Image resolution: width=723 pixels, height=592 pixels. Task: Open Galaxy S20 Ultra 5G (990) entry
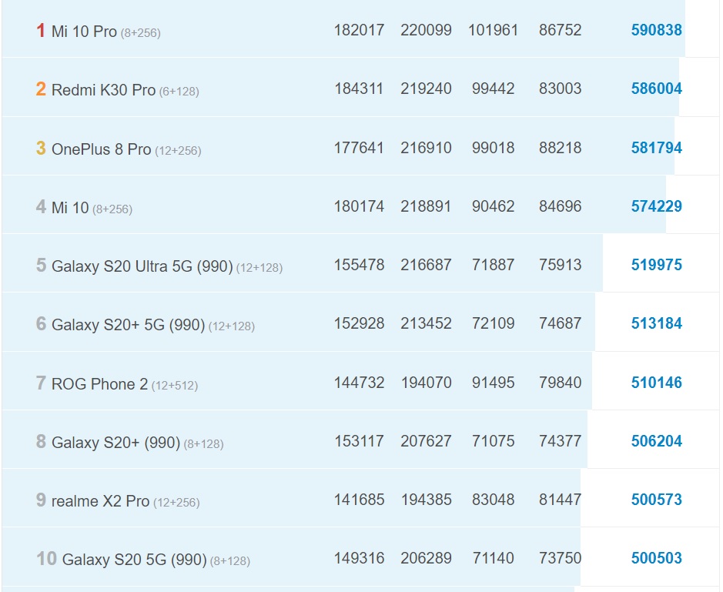click(142, 266)
